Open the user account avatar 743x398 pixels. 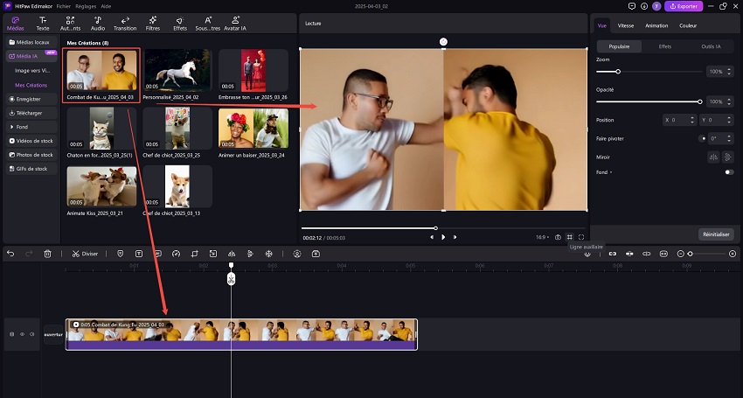[x=656, y=6]
